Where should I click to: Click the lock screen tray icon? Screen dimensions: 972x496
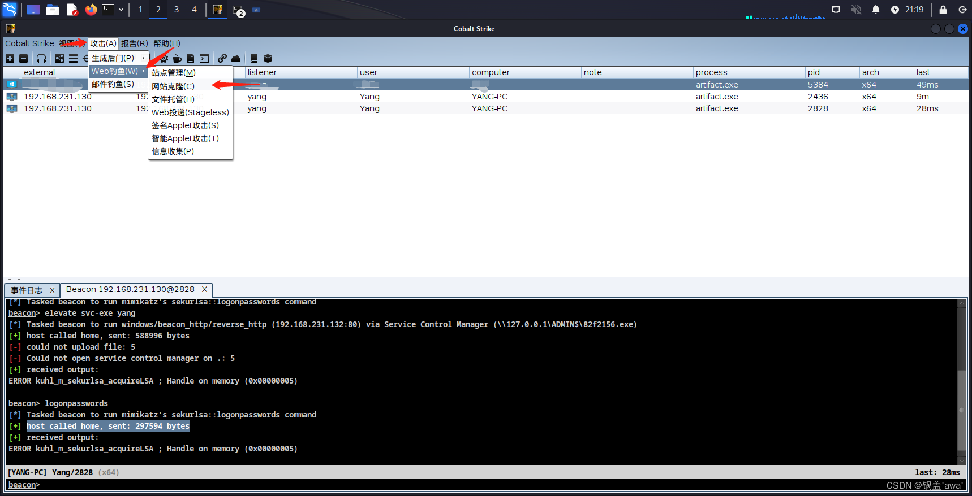943,10
